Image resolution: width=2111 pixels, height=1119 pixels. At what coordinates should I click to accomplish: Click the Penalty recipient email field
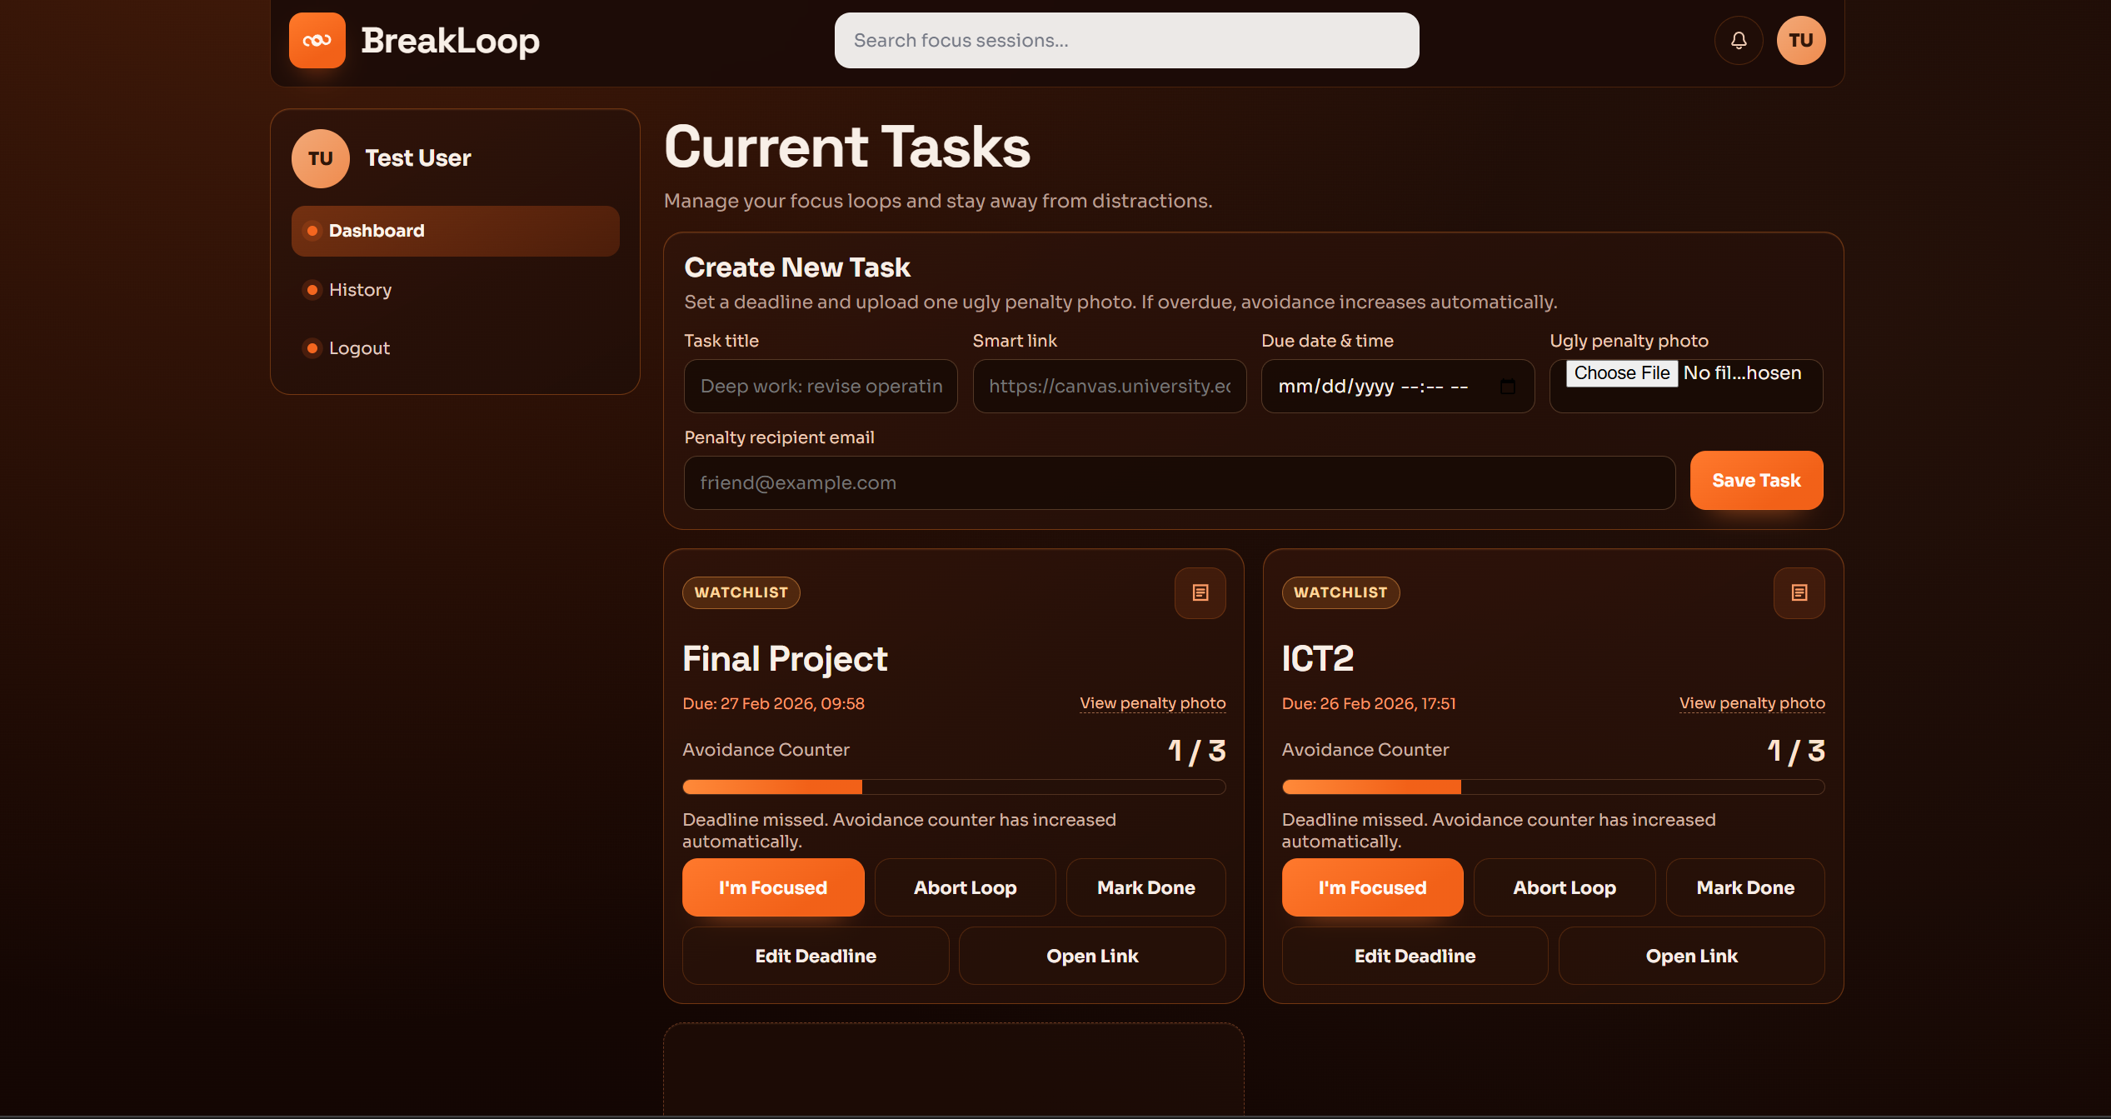tap(1179, 482)
